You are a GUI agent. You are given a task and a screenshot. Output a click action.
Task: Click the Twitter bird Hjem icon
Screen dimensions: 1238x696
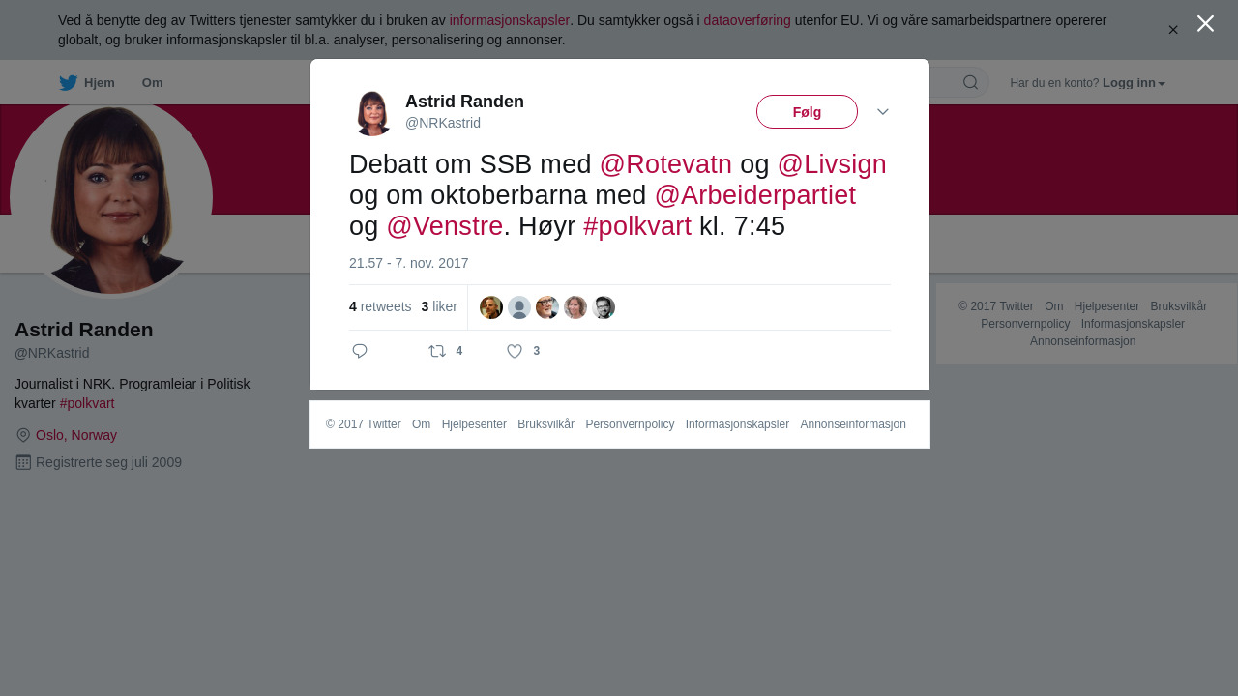(68, 83)
